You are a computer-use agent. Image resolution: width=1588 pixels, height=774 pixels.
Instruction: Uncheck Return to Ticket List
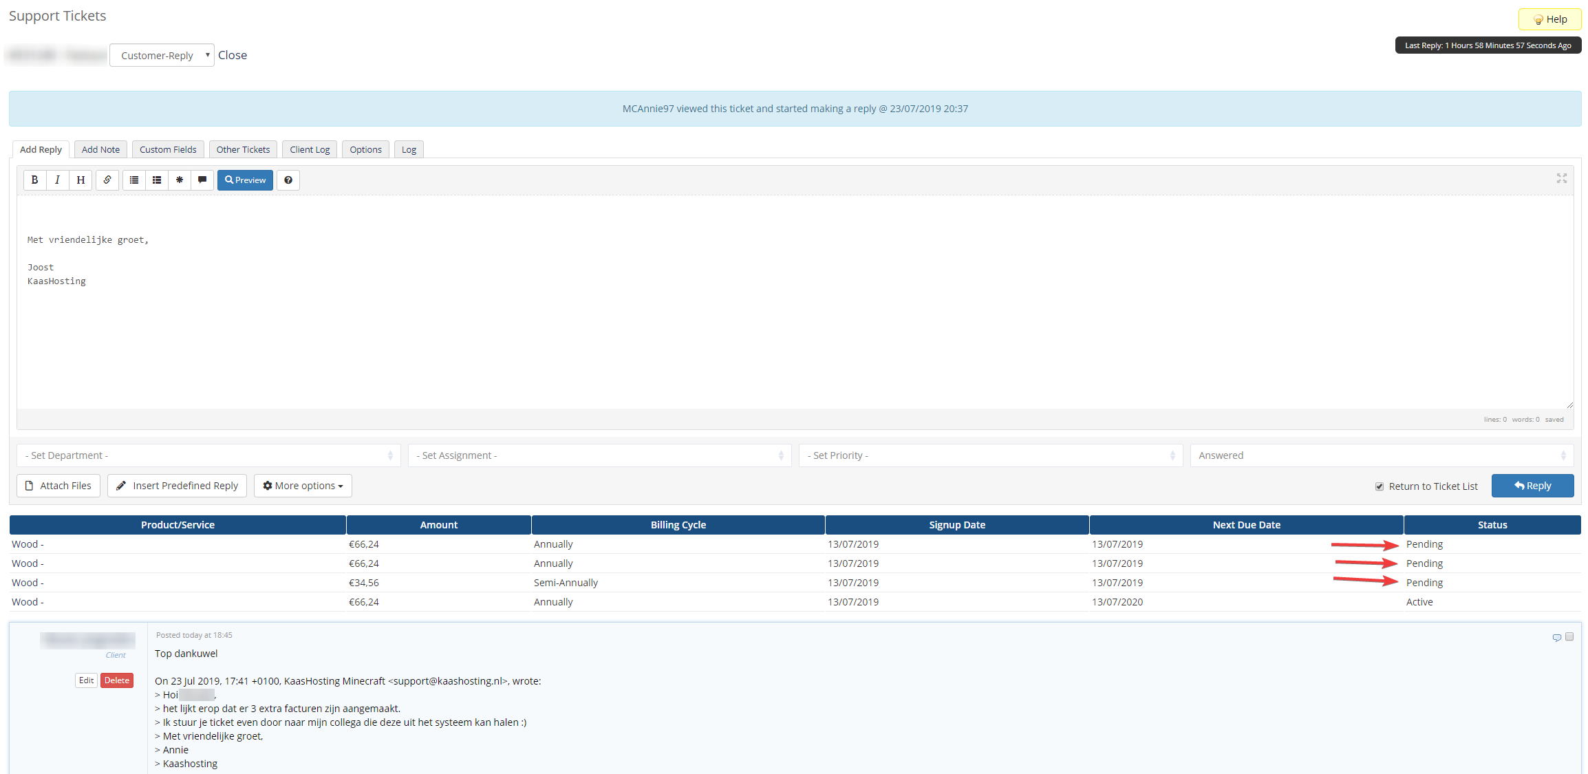point(1379,486)
